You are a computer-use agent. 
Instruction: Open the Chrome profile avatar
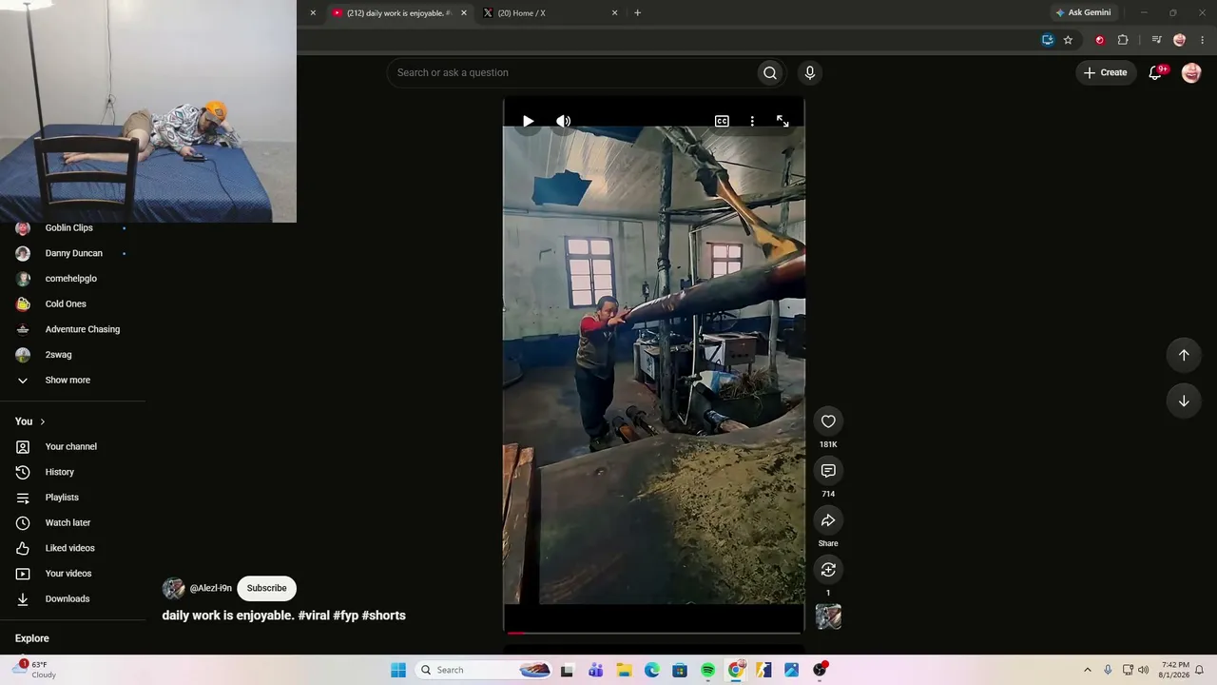(x=1179, y=40)
